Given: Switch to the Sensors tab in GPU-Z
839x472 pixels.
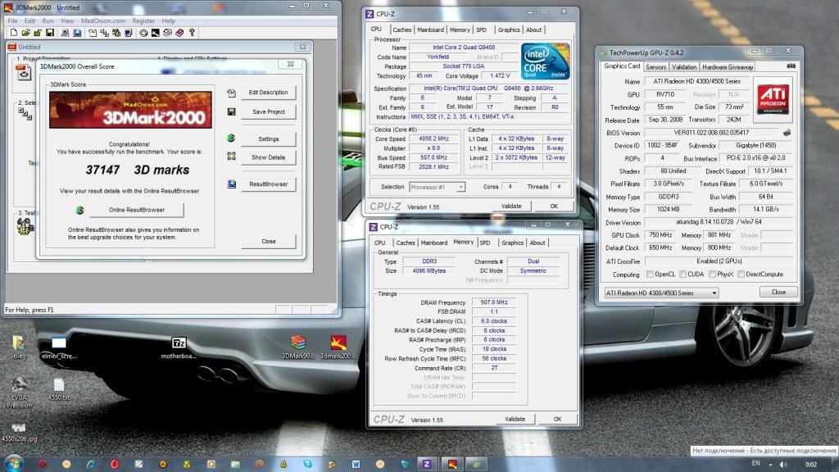Looking at the screenshot, I should pos(655,67).
